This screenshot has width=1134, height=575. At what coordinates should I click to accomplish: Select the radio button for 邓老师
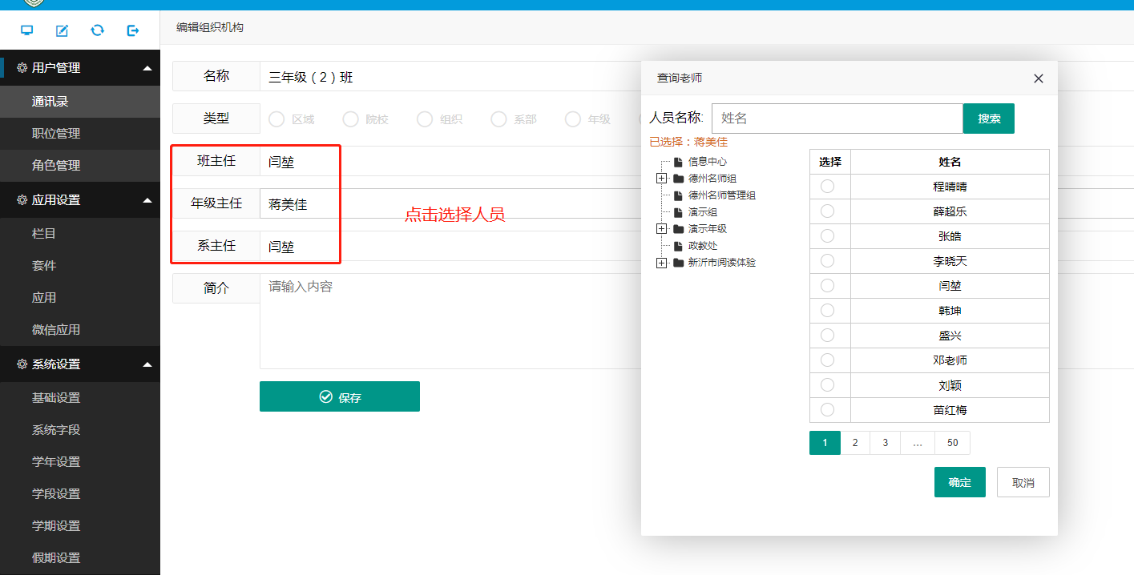pyautogui.click(x=828, y=360)
